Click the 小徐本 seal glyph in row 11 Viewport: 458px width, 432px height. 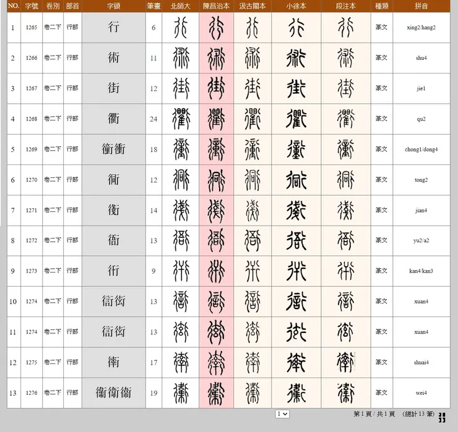296,332
